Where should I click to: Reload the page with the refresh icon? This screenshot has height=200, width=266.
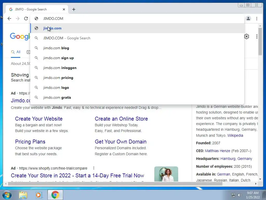pyautogui.click(x=26, y=18)
